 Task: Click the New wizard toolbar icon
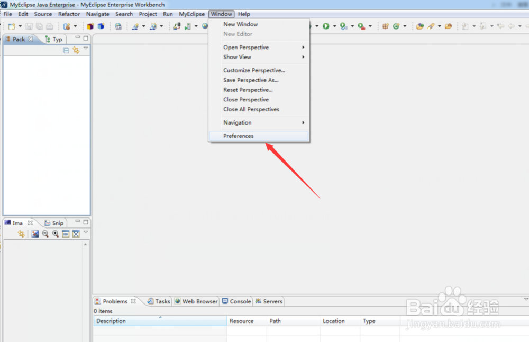(12, 26)
